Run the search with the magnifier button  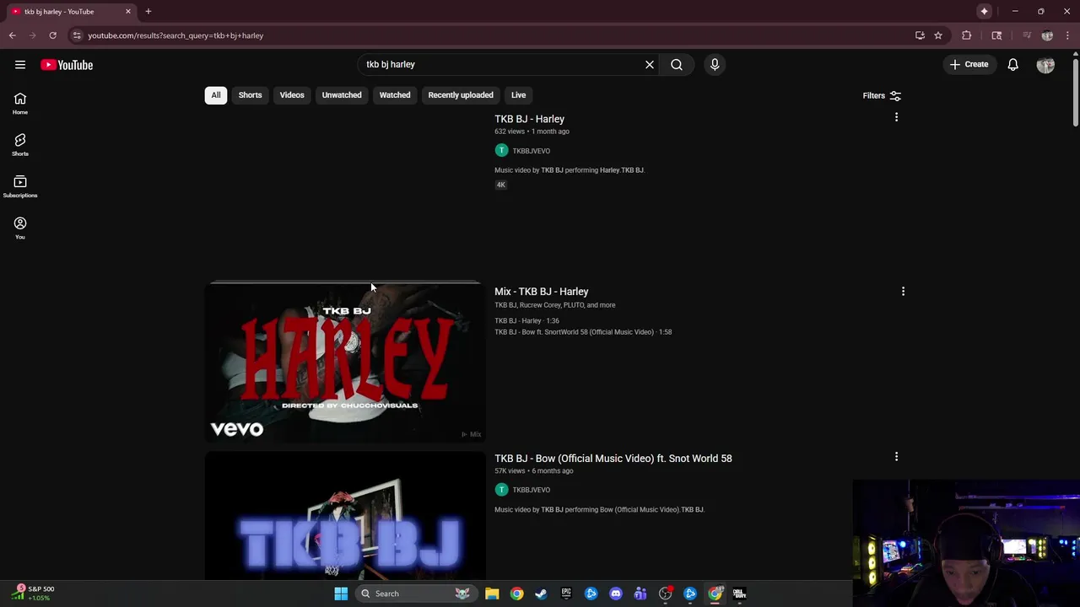tap(677, 64)
